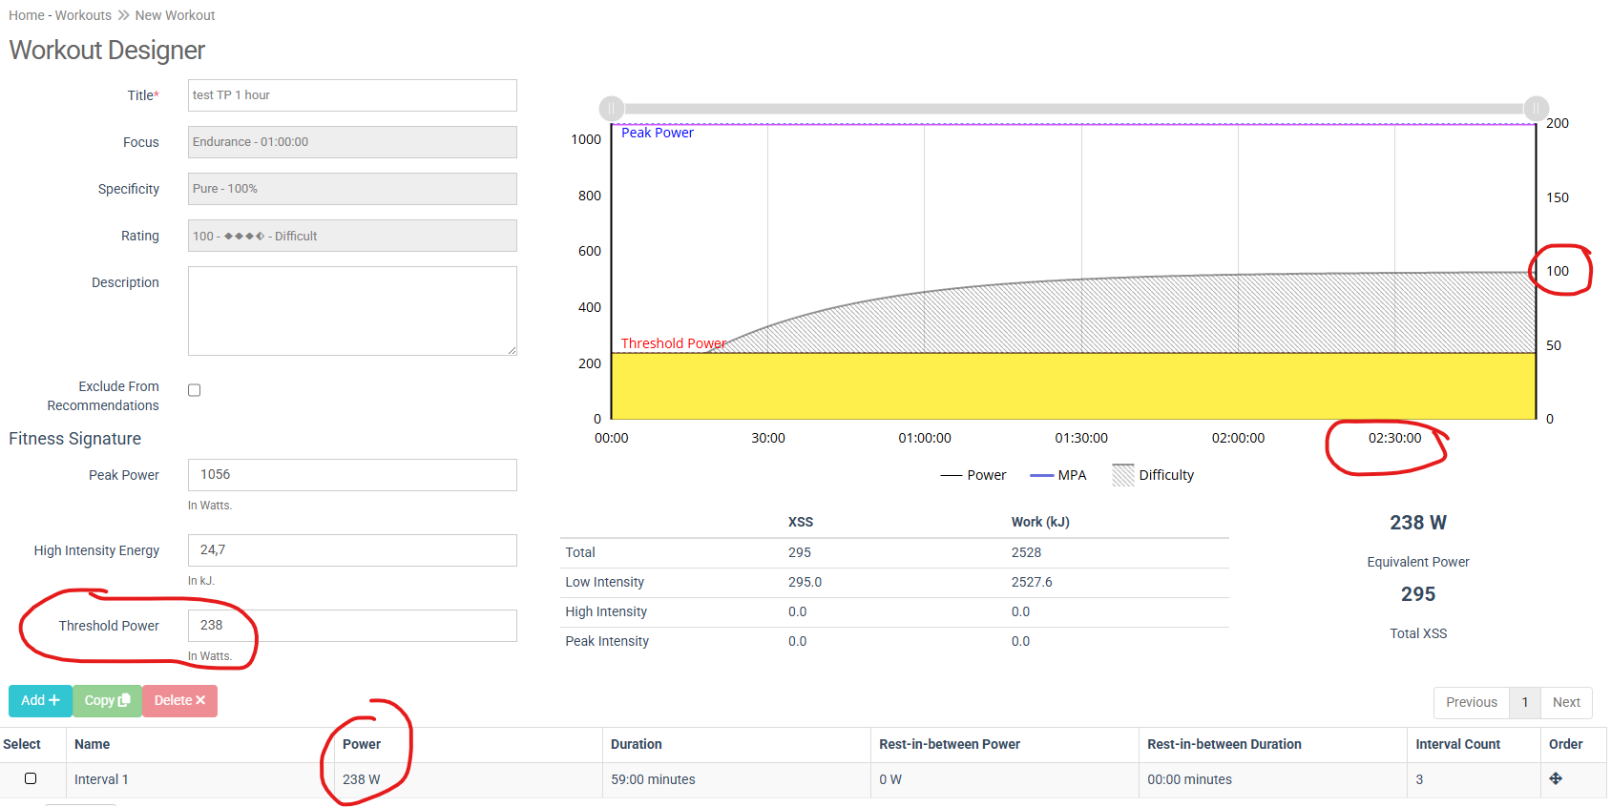1611x807 pixels.
Task: Click the left chart range slider handle
Action: (x=612, y=108)
